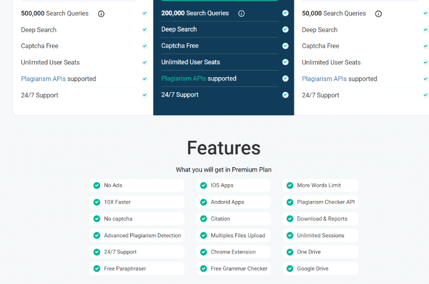Open Plagiarism APIs link in 500,000 queries plan
Image resolution: width=429 pixels, height=284 pixels.
click(x=43, y=79)
